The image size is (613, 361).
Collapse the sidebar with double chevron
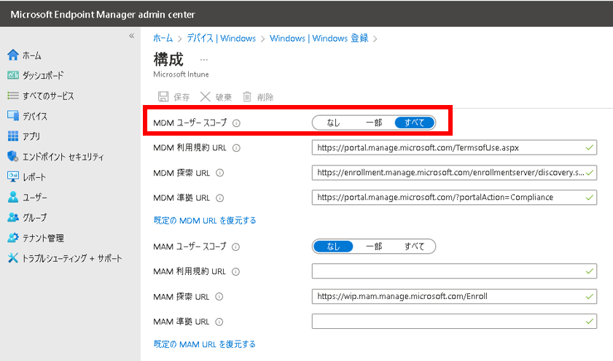click(132, 36)
